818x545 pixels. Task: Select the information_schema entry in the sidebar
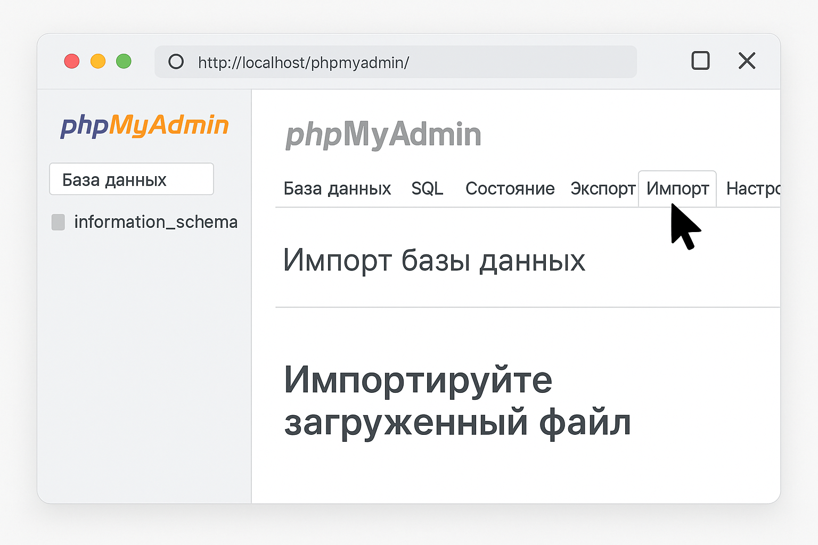156,222
